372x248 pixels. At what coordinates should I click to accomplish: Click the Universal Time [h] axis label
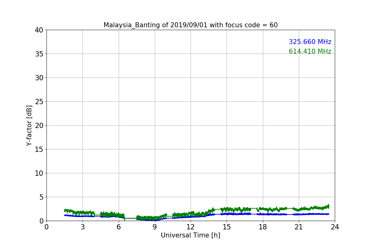[190, 235]
